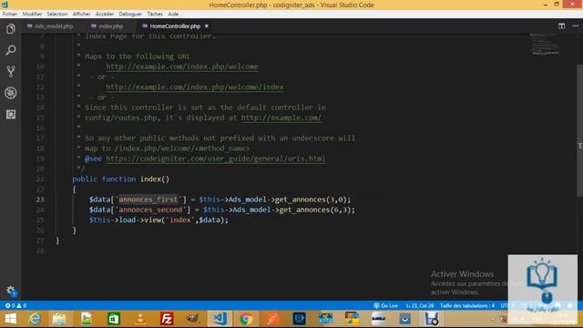Open the Accéder menu
Viewport: 583px width, 328px height.
point(105,14)
